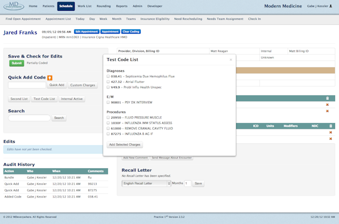Check 427.32 Atrial Flutter diagnosis
Viewport: 339px width, 224px height.
[x=108, y=82]
